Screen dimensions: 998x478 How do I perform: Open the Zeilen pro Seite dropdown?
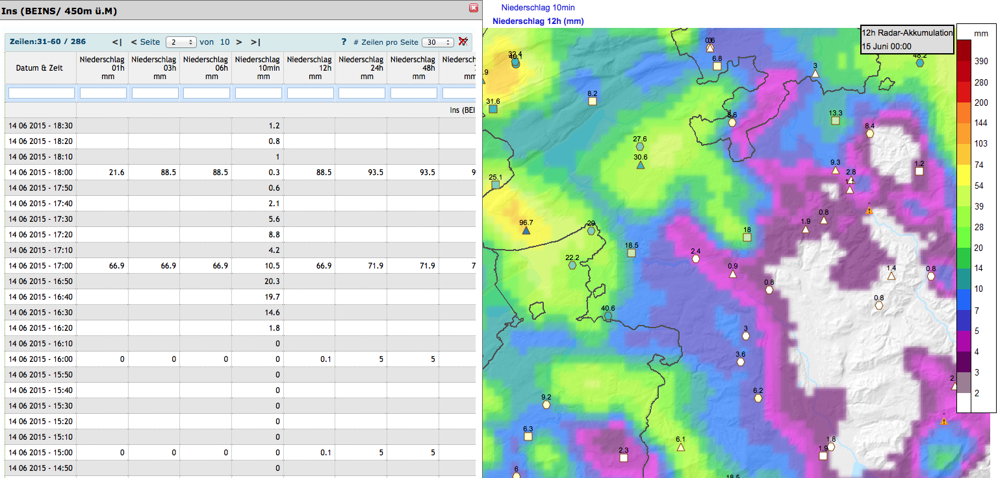coord(437,42)
